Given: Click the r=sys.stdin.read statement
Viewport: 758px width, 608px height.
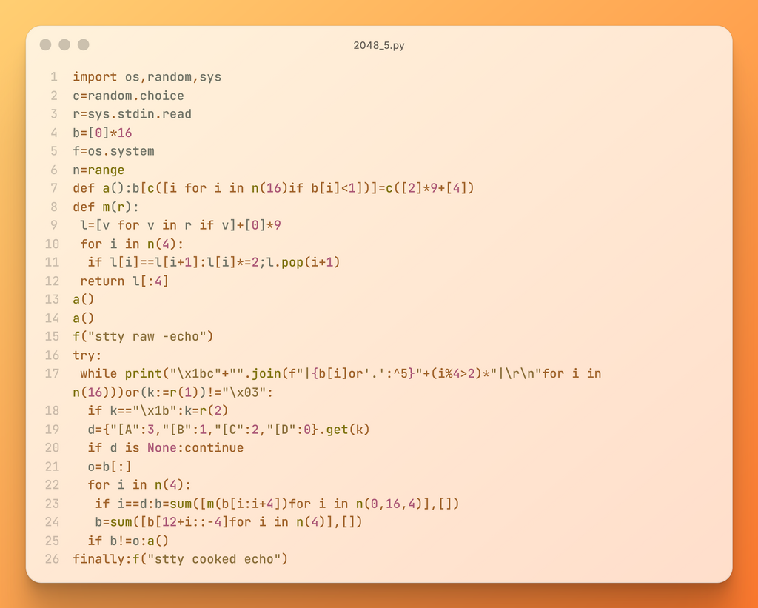Looking at the screenshot, I should click(132, 114).
